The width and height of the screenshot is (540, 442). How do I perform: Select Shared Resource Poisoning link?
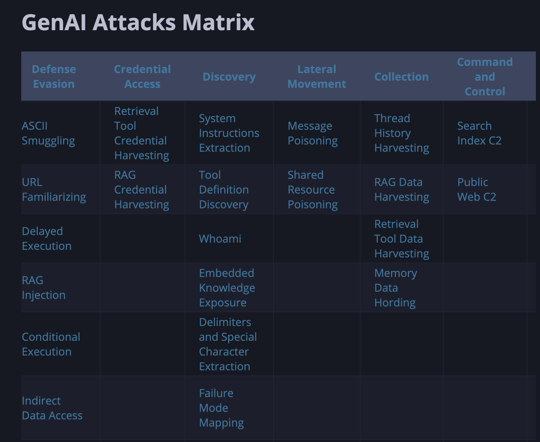click(x=313, y=189)
